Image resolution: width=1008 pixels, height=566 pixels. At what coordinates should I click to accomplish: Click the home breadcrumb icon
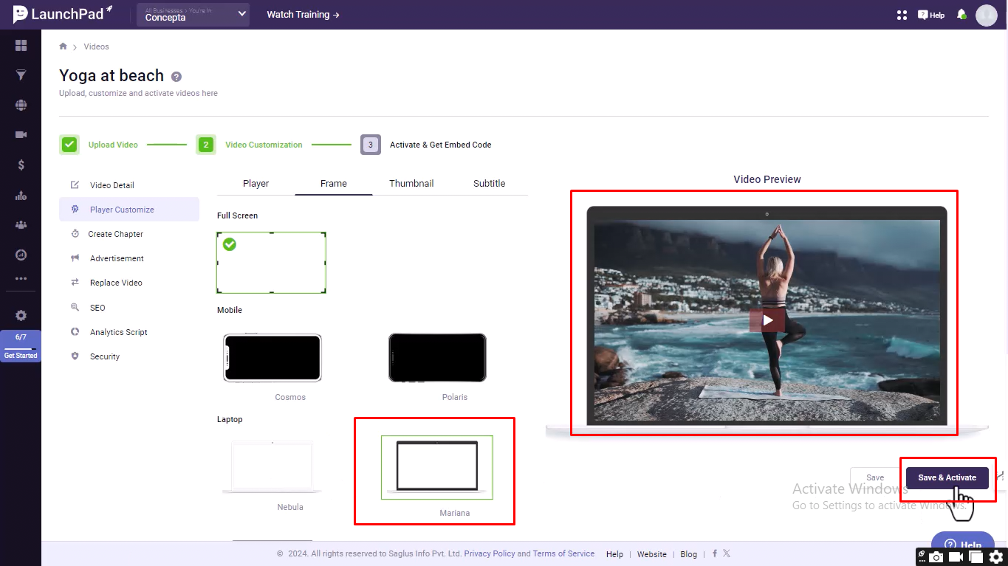point(64,46)
